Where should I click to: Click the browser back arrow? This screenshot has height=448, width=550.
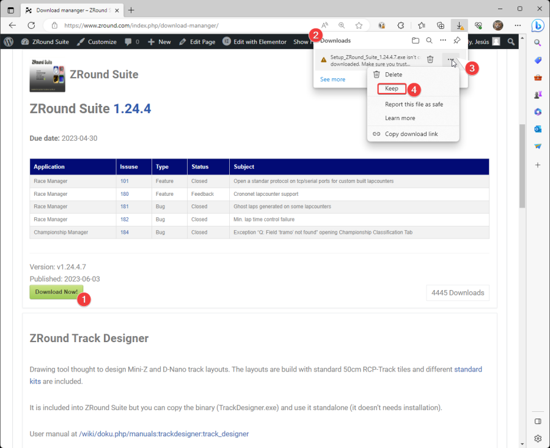[x=13, y=25]
